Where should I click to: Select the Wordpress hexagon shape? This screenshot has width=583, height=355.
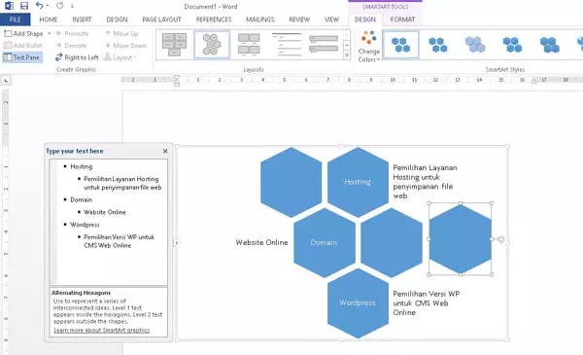coord(358,302)
